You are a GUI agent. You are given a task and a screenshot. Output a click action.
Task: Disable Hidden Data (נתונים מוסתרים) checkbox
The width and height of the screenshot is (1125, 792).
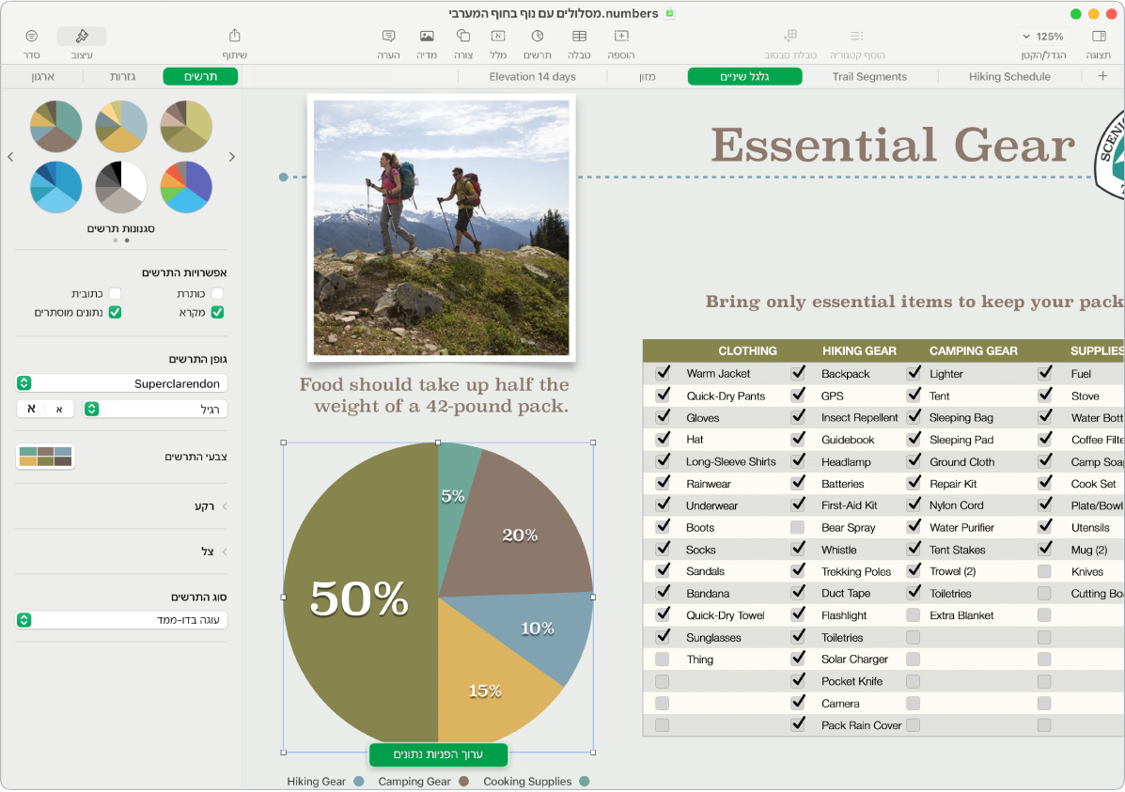click(x=115, y=312)
